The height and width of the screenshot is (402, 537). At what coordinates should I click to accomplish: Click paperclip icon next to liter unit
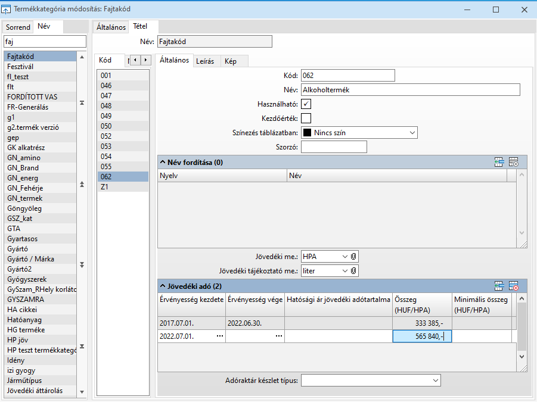(x=353, y=271)
